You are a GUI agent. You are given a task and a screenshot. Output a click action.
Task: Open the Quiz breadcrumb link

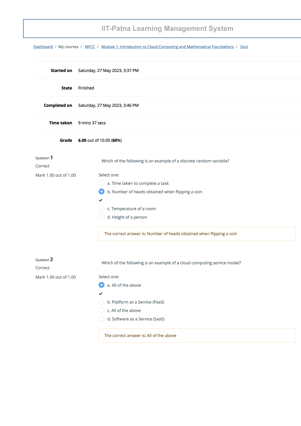click(244, 47)
